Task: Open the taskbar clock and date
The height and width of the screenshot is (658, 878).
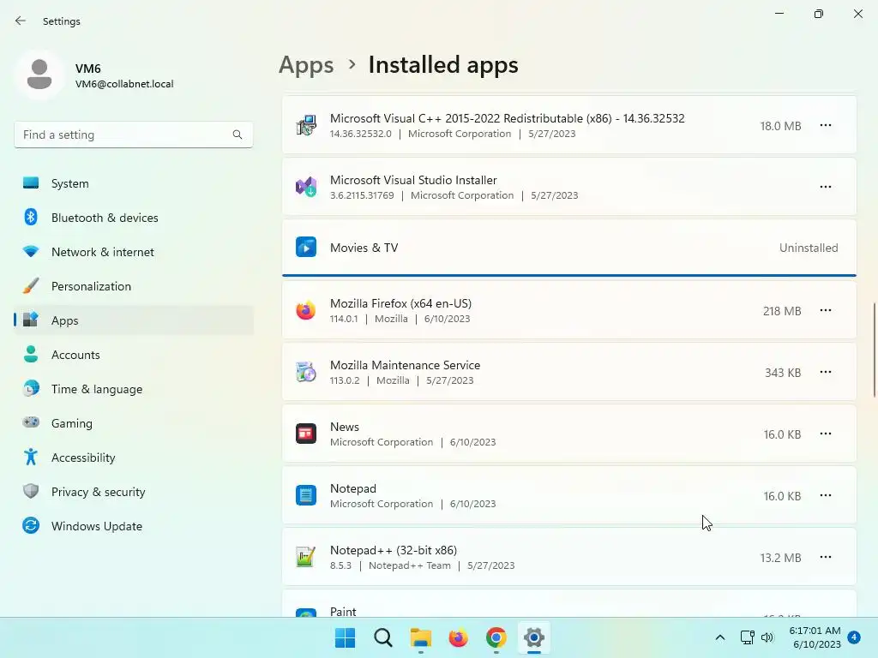Action: [815, 637]
